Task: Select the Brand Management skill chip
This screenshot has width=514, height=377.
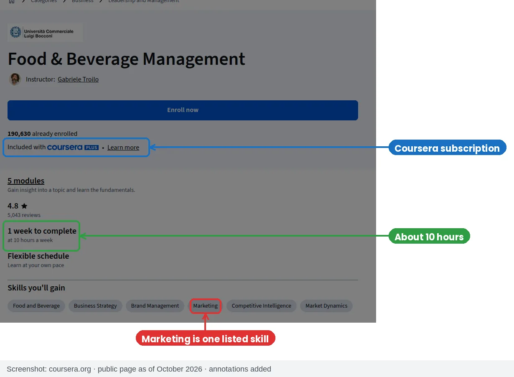Action: [x=155, y=306]
